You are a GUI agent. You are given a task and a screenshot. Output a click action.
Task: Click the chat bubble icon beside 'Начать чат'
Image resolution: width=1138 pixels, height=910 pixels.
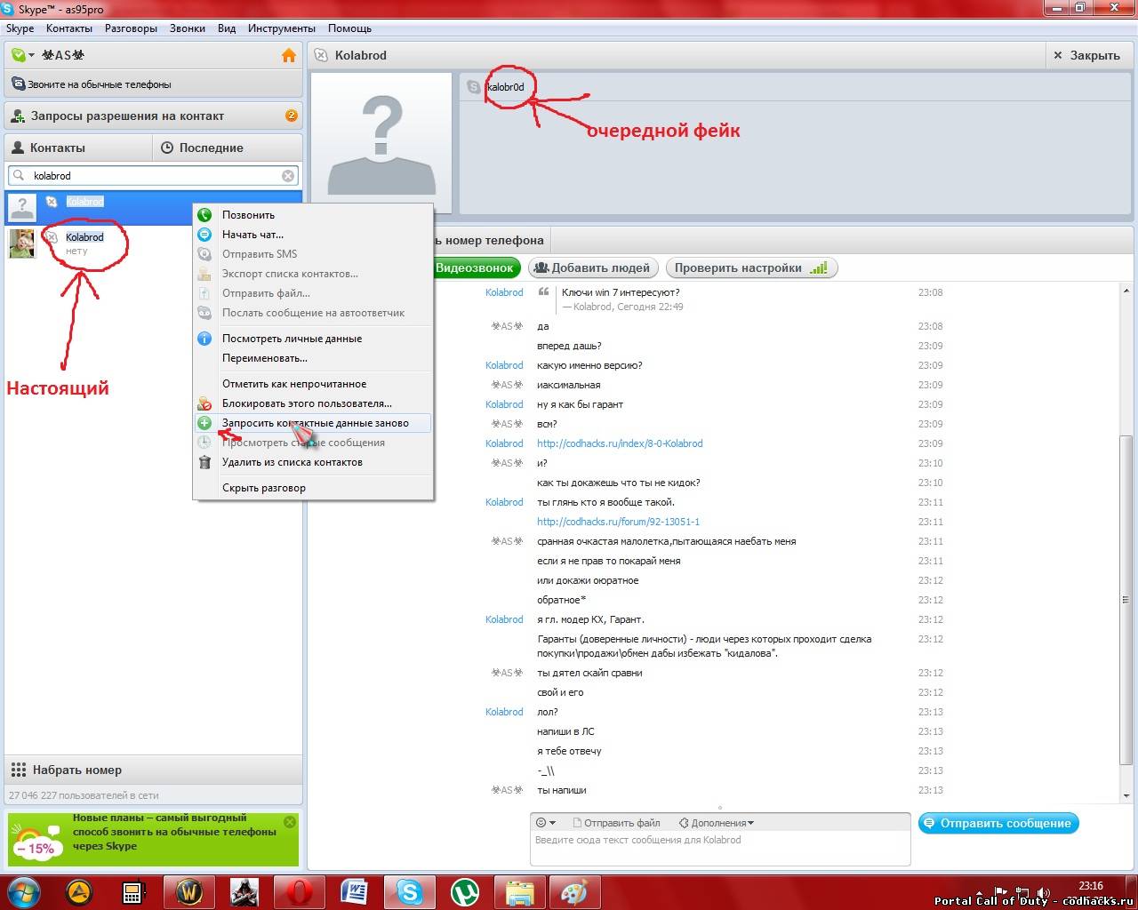204,235
